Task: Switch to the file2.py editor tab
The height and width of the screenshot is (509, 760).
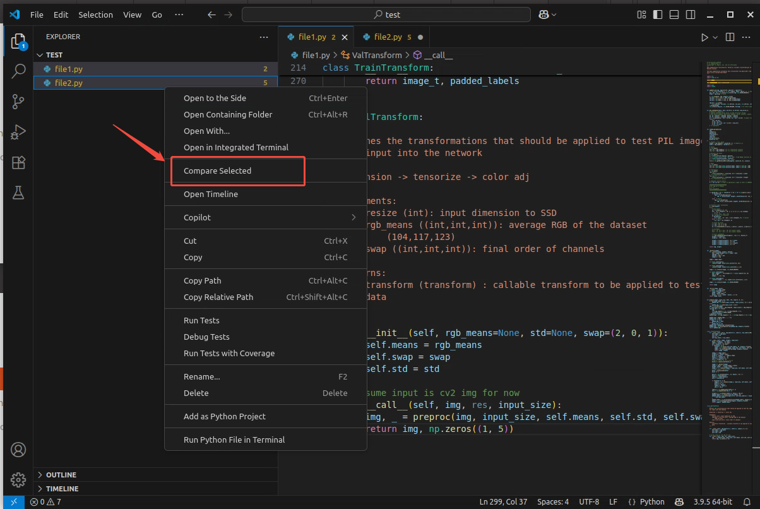Action: (x=391, y=37)
